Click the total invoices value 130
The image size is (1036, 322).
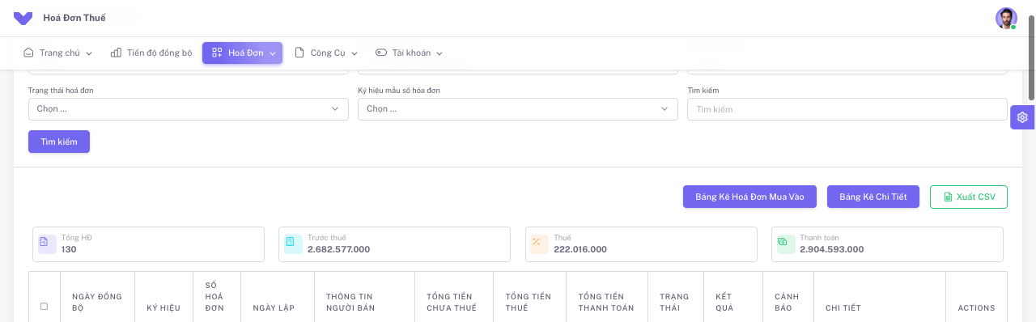[69, 249]
